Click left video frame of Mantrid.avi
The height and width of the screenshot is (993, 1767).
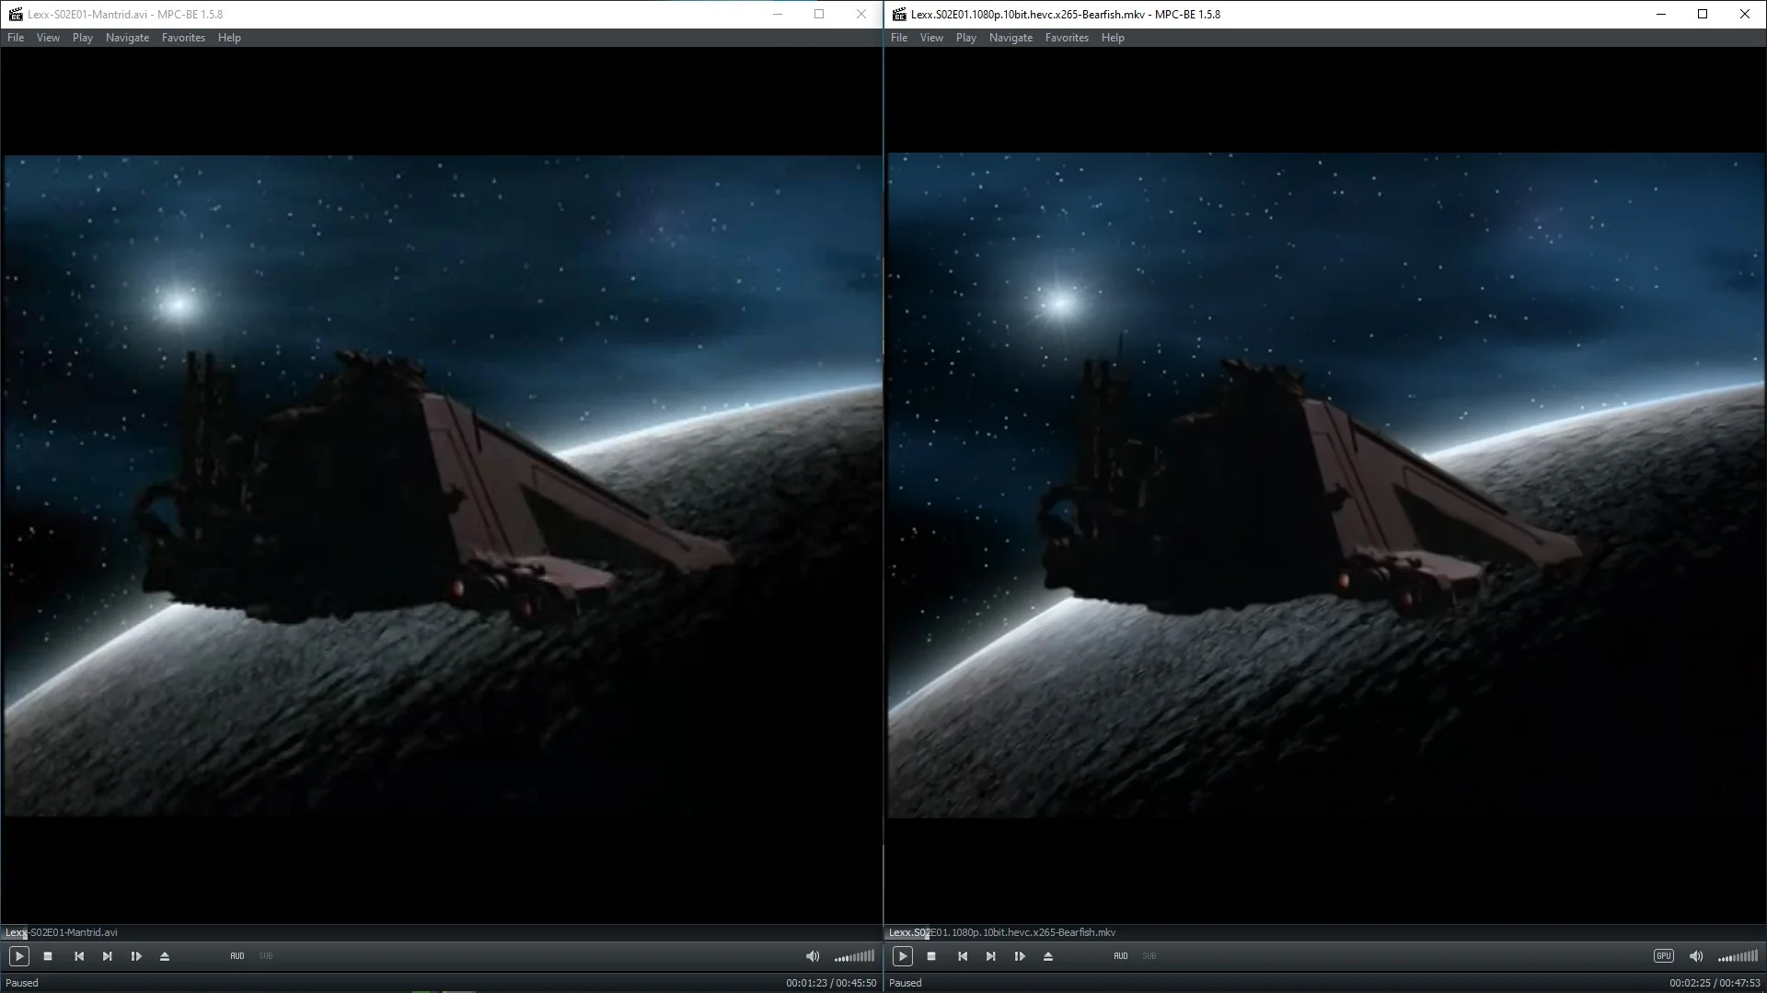click(x=443, y=485)
